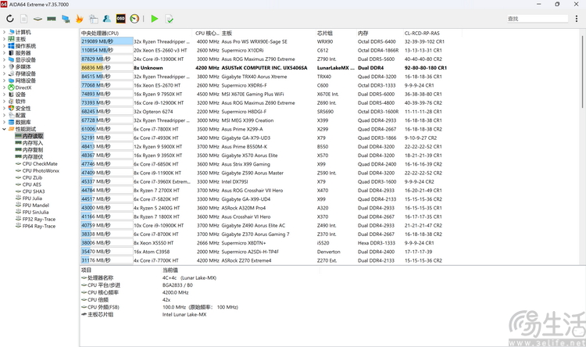Select the FPU Julia benchmark

point(32,199)
